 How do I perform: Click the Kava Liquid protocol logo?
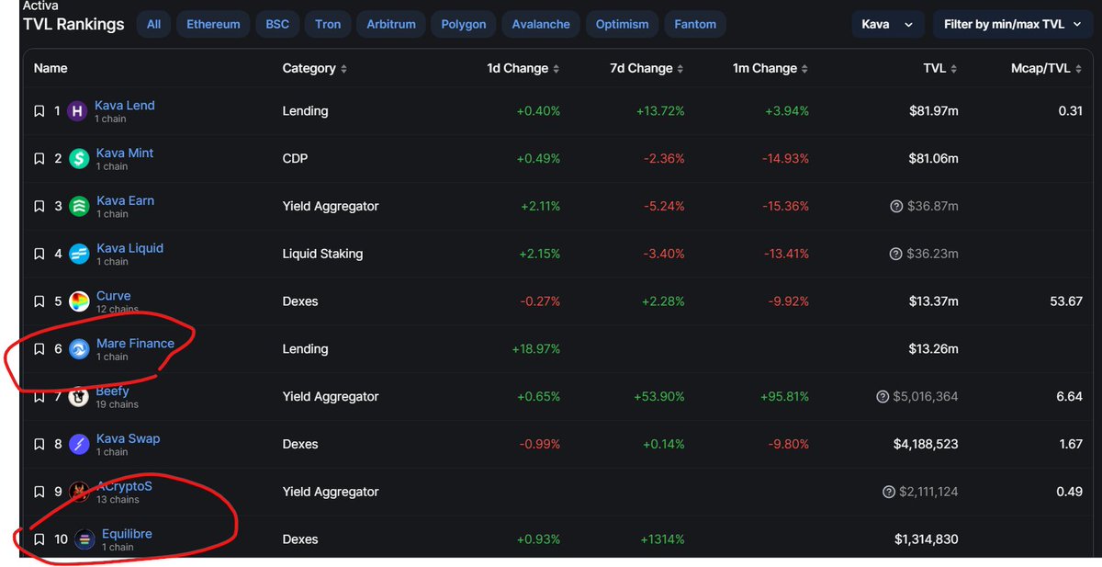tap(79, 254)
